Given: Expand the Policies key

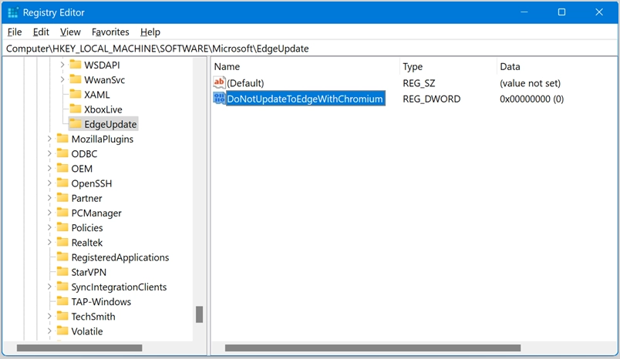Looking at the screenshot, I should point(49,228).
